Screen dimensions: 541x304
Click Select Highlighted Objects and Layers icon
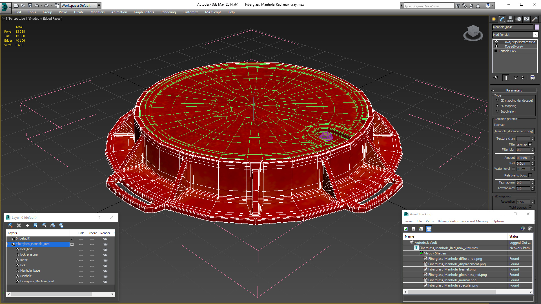point(36,225)
